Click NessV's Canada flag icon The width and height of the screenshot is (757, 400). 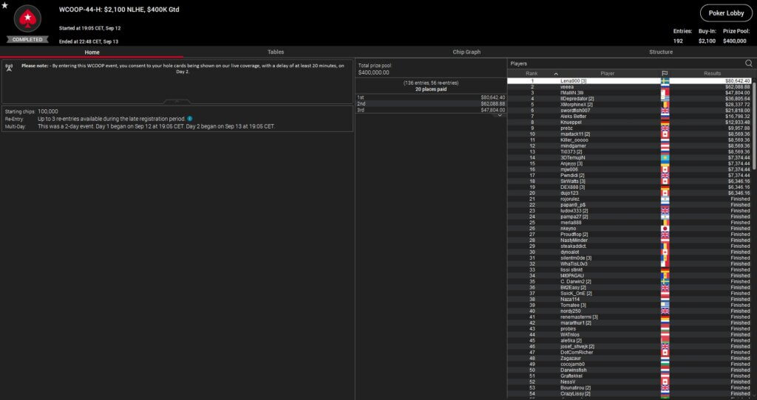pos(665,382)
